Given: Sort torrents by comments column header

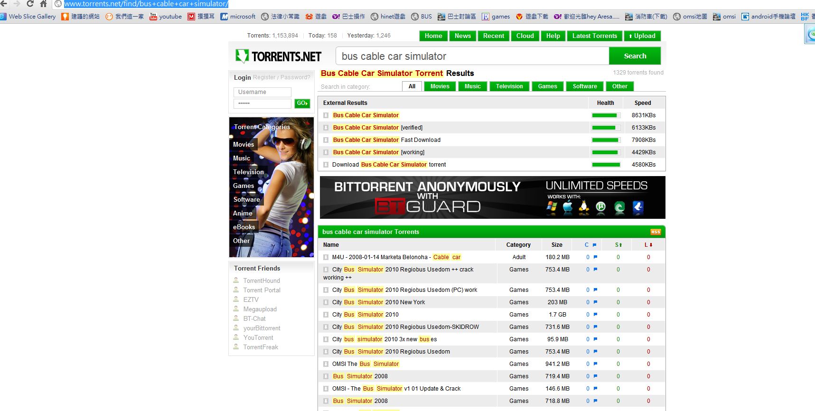Looking at the screenshot, I should [x=590, y=245].
